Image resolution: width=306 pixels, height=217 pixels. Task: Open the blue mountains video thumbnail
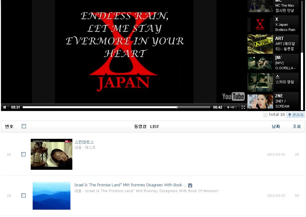52,196
